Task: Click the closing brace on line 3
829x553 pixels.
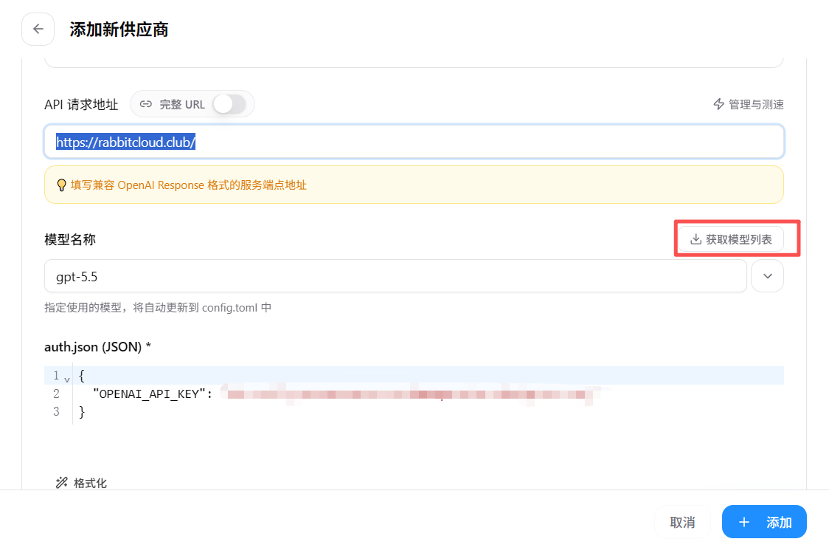Action: 81,412
